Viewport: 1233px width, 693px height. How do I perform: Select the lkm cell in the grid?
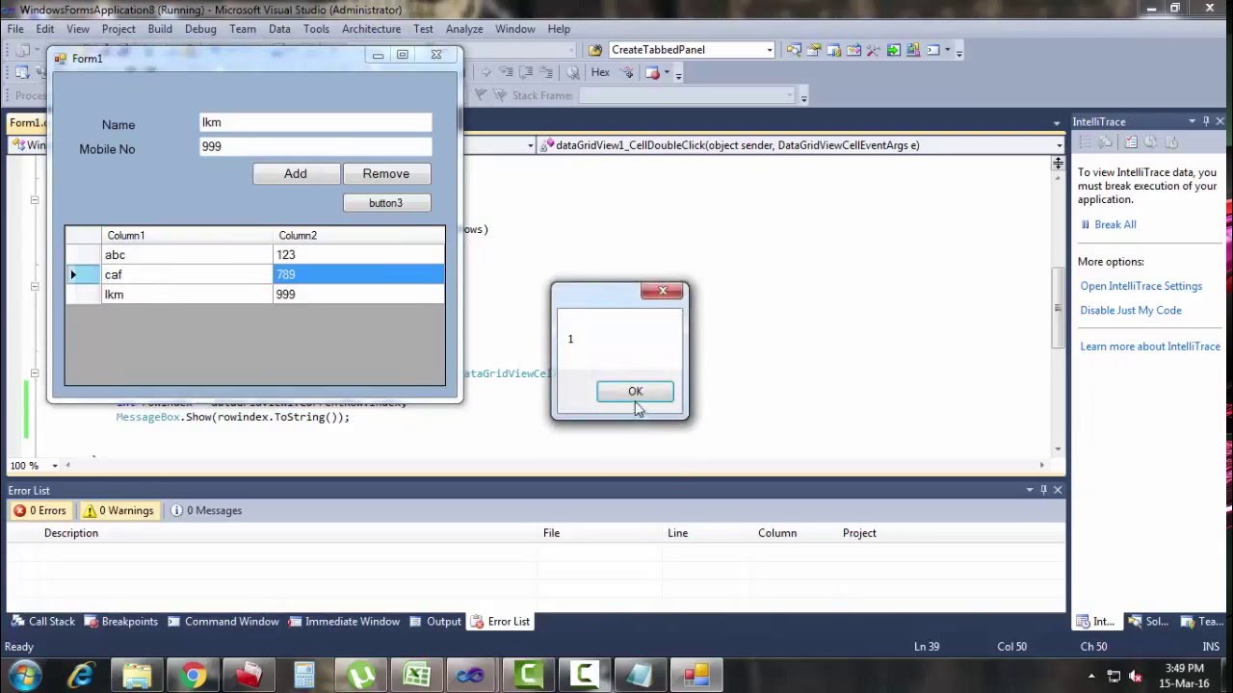(187, 295)
